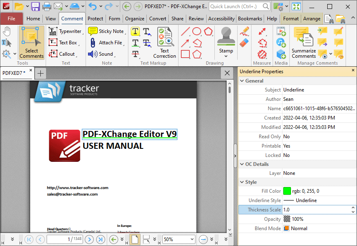The width and height of the screenshot is (357, 246).
Task: Open the zoom level dropdown showing 50%
Action: [x=192, y=239]
